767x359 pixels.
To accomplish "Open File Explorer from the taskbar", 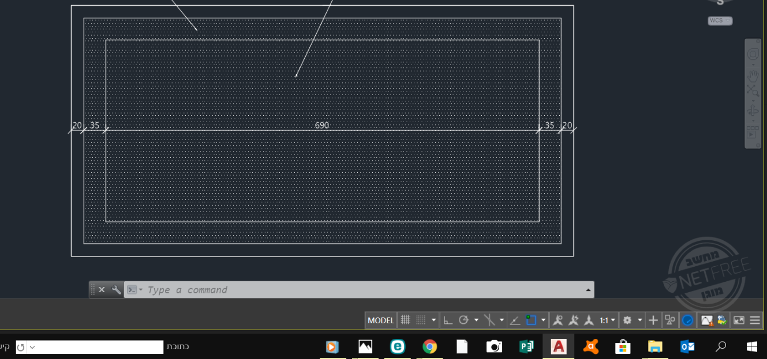I will [655, 346].
